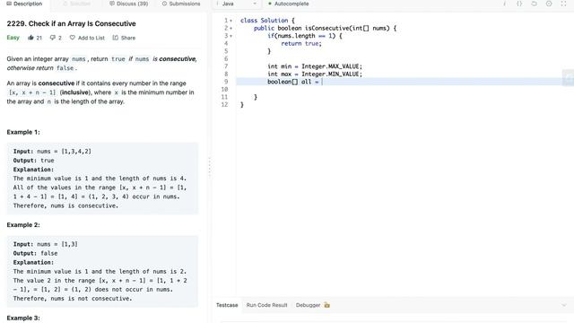Image resolution: width=574 pixels, height=323 pixels.
Task: Click the Share button
Action: click(x=124, y=38)
